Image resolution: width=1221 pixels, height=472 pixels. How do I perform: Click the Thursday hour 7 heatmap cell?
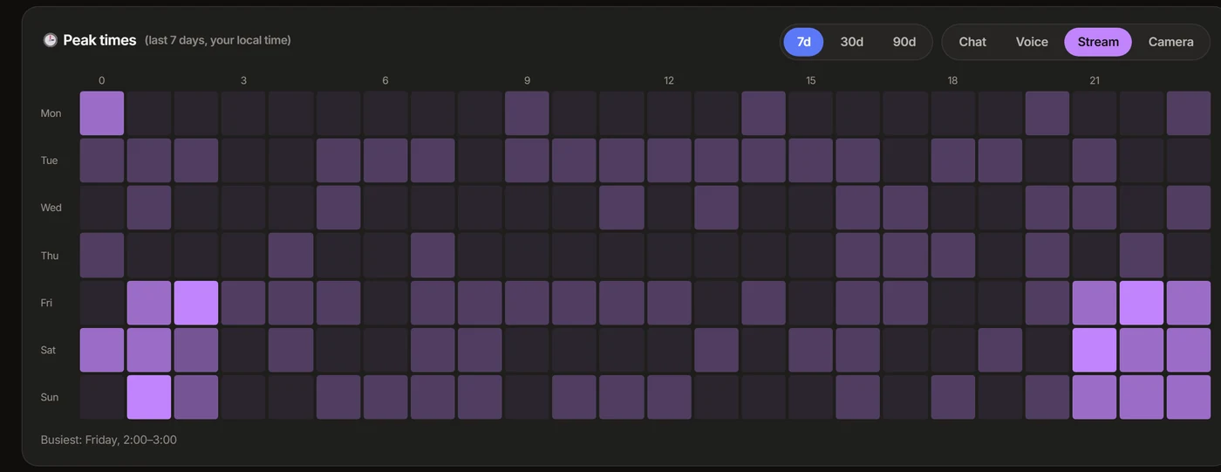(x=433, y=255)
